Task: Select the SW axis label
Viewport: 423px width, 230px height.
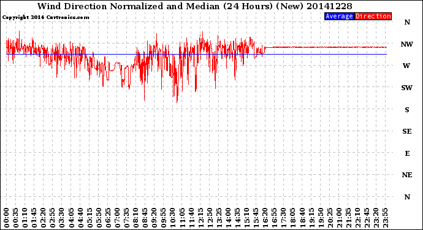Action: (407, 88)
